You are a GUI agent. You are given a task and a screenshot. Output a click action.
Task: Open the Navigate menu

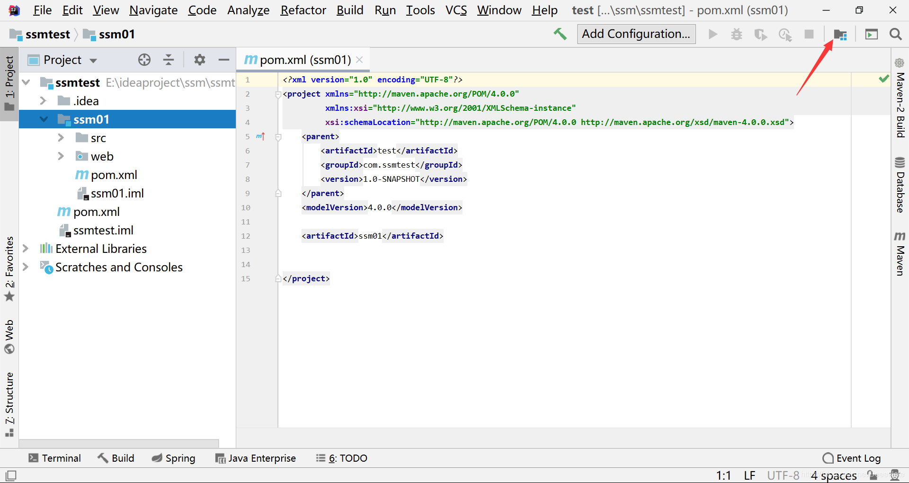coord(153,10)
